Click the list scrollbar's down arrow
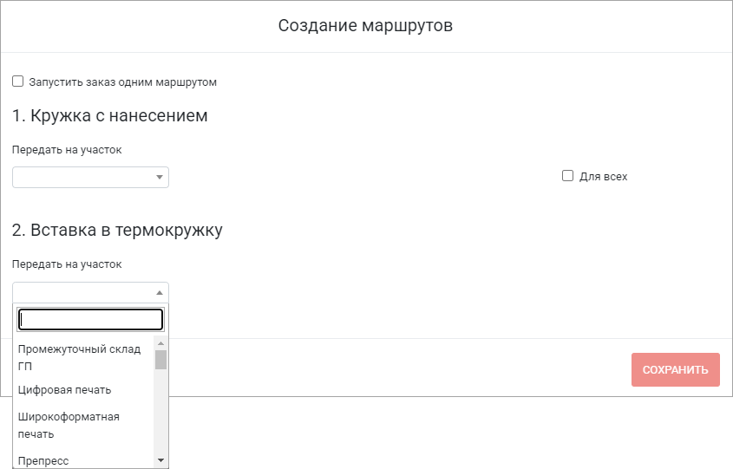The image size is (733, 469). (x=160, y=460)
